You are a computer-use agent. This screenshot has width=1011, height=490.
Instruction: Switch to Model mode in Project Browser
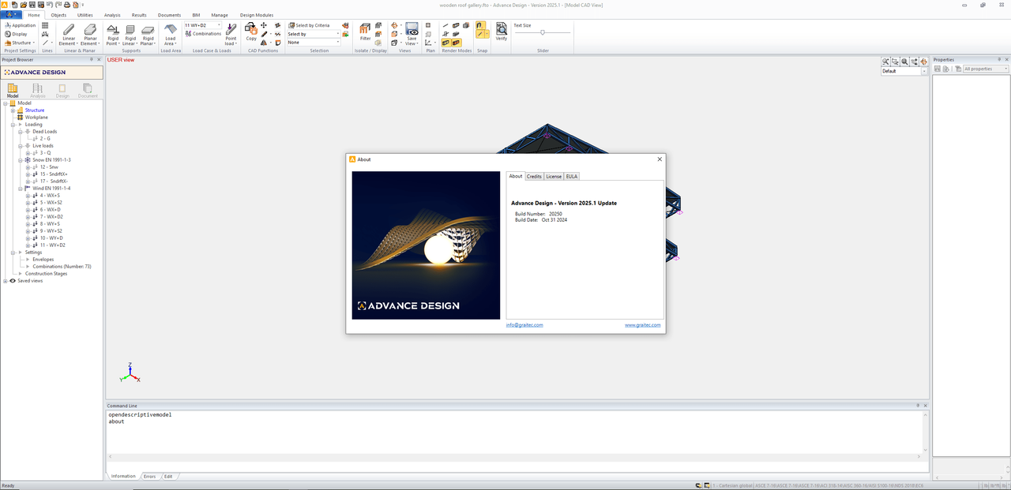pos(13,90)
